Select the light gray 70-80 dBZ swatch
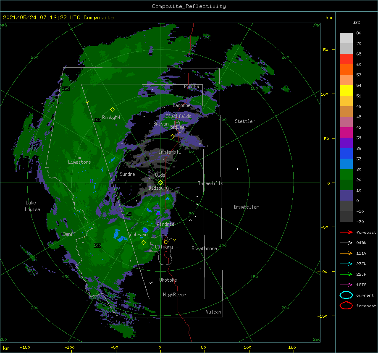Viewport: 378px width, 353px height. pyautogui.click(x=346, y=38)
